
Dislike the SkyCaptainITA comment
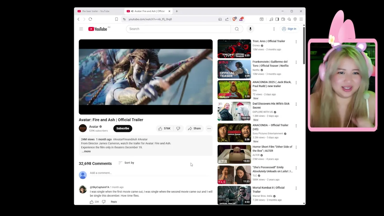pyautogui.click(x=104, y=202)
